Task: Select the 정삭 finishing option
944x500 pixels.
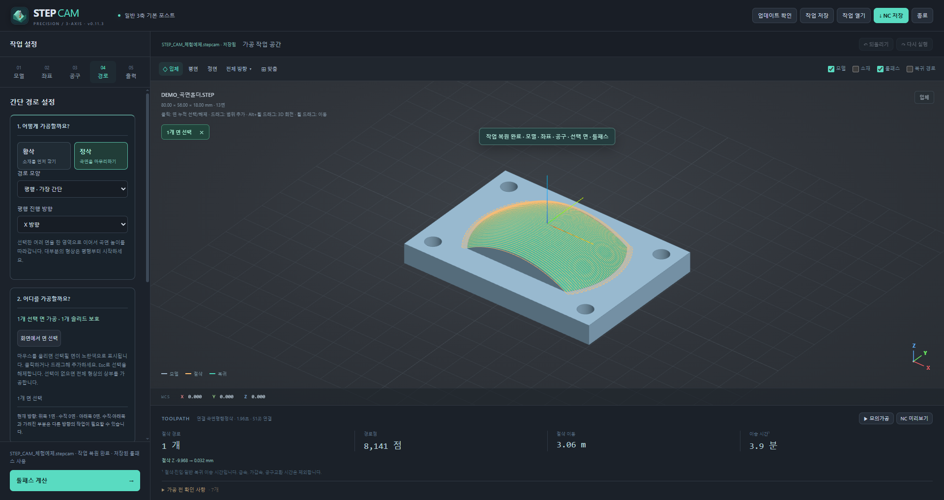Action: pyautogui.click(x=101, y=156)
